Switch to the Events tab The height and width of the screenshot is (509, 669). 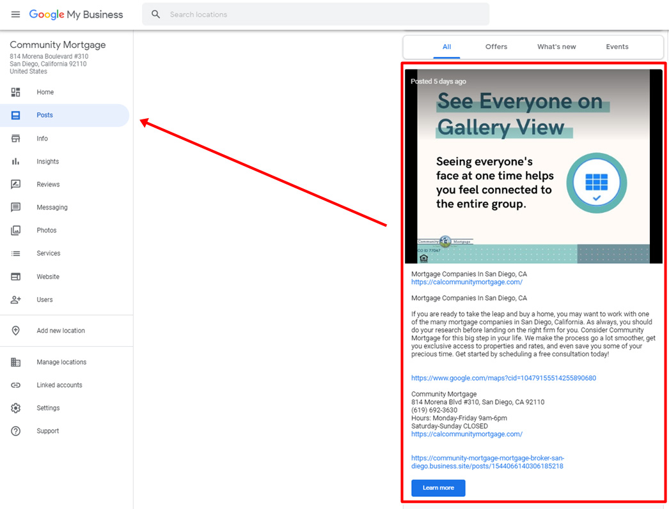click(617, 47)
